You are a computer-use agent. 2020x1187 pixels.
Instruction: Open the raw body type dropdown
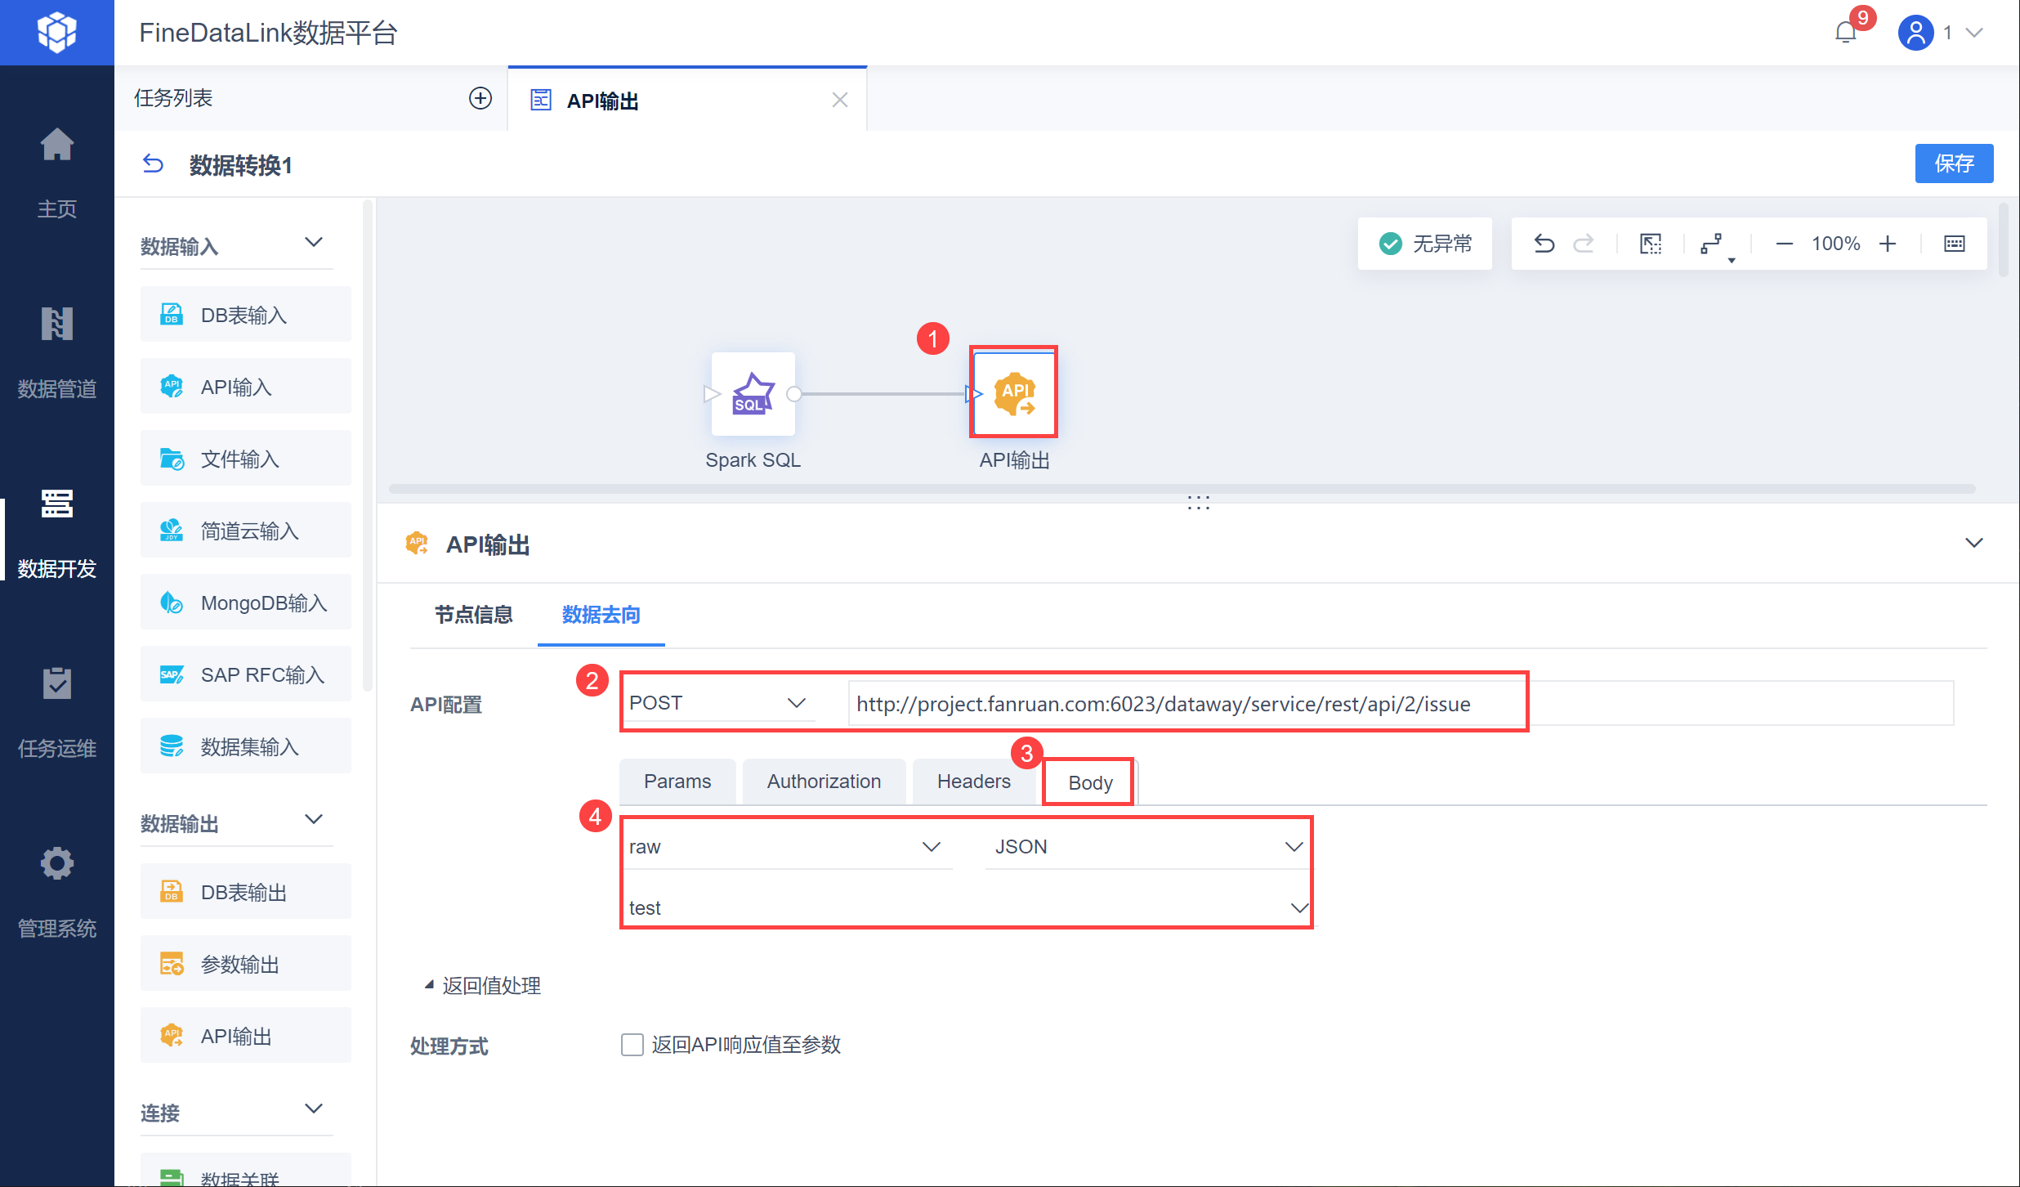[787, 847]
